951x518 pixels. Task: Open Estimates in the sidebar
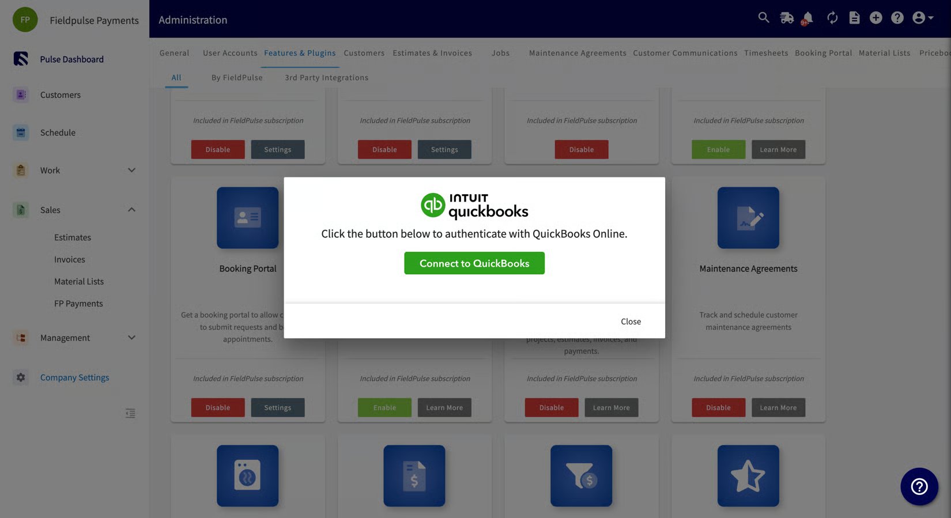tap(73, 237)
